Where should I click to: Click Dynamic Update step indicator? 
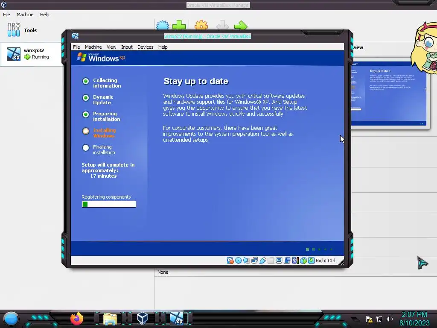pyautogui.click(x=85, y=98)
